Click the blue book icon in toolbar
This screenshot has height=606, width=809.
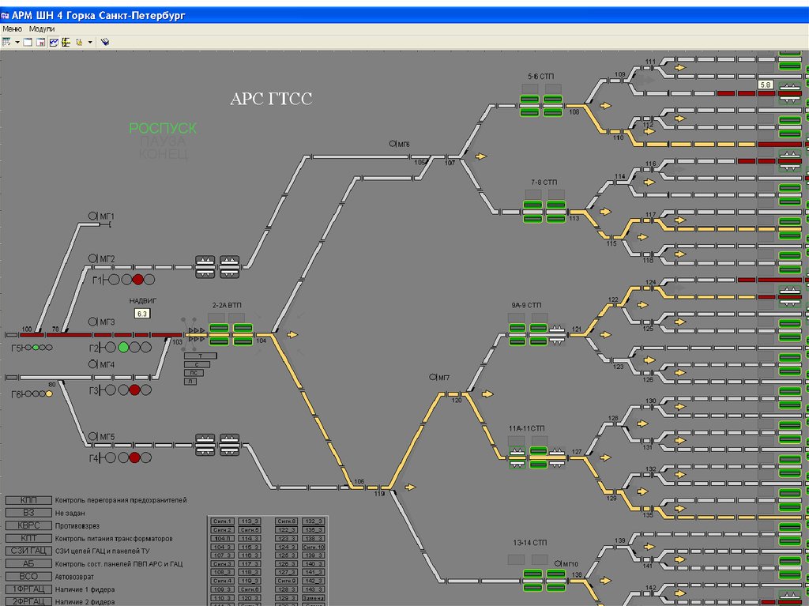(x=104, y=42)
